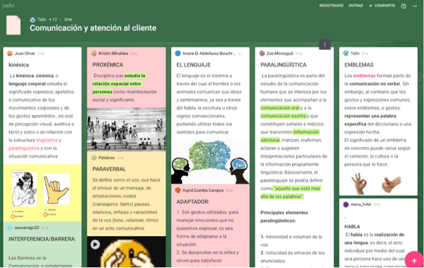Image resolution: width=424 pixels, height=268 pixels.
Task: Open the help question mark icon
Action: [403, 6]
